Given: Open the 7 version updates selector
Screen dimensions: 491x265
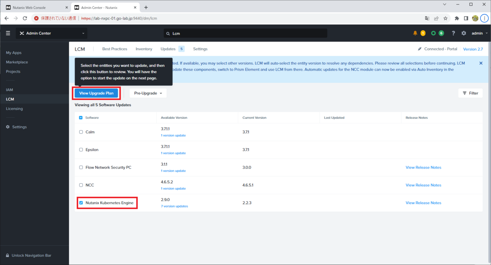Looking at the screenshot, I should tap(174, 206).
